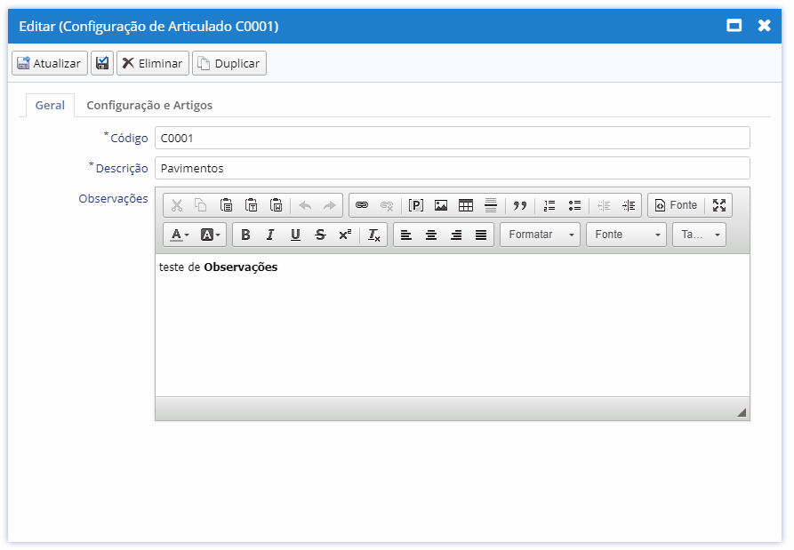
Task: Toggle italic formatting
Action: (x=270, y=235)
